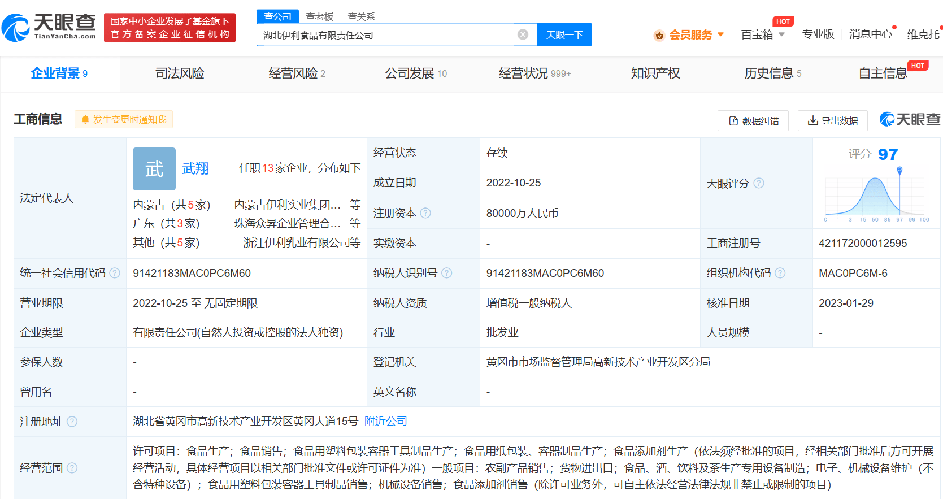Viewport: 943px width, 499px height.
Task: Open the 会员服务 dropdown arrow
Action: pos(721,34)
